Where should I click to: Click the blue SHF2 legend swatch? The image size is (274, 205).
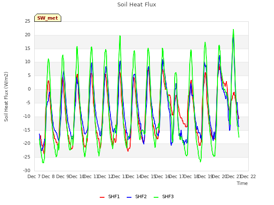(x=129, y=197)
